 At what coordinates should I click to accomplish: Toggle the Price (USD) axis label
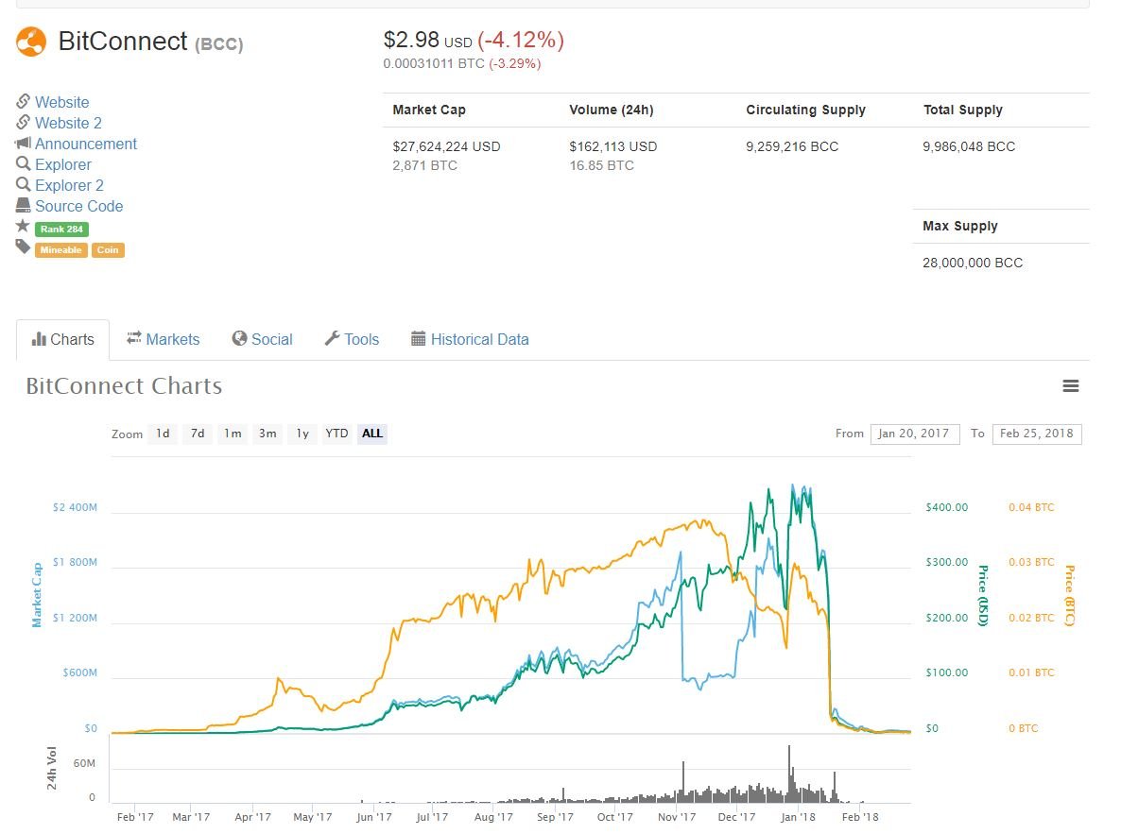(983, 595)
